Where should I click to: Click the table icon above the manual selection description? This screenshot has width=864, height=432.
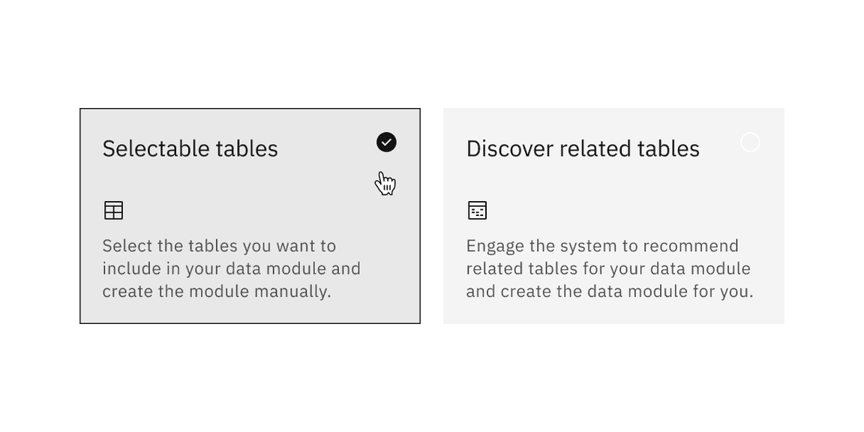(x=113, y=210)
